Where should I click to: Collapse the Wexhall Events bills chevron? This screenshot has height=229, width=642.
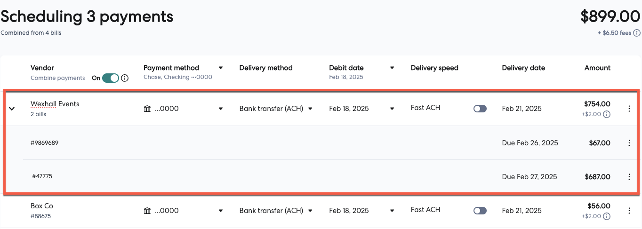point(12,109)
